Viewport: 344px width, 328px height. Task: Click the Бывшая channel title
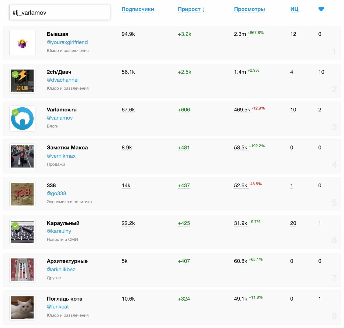58,34
